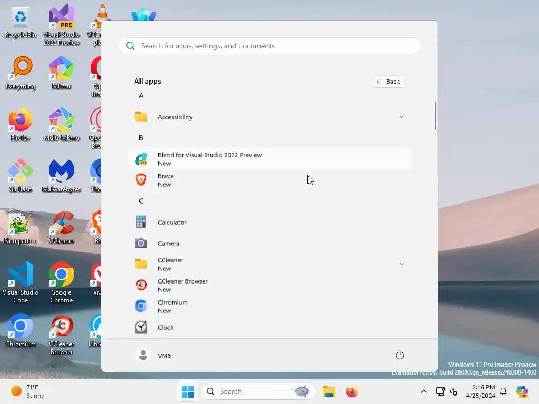Open the VM6 user account menu

coord(154,355)
